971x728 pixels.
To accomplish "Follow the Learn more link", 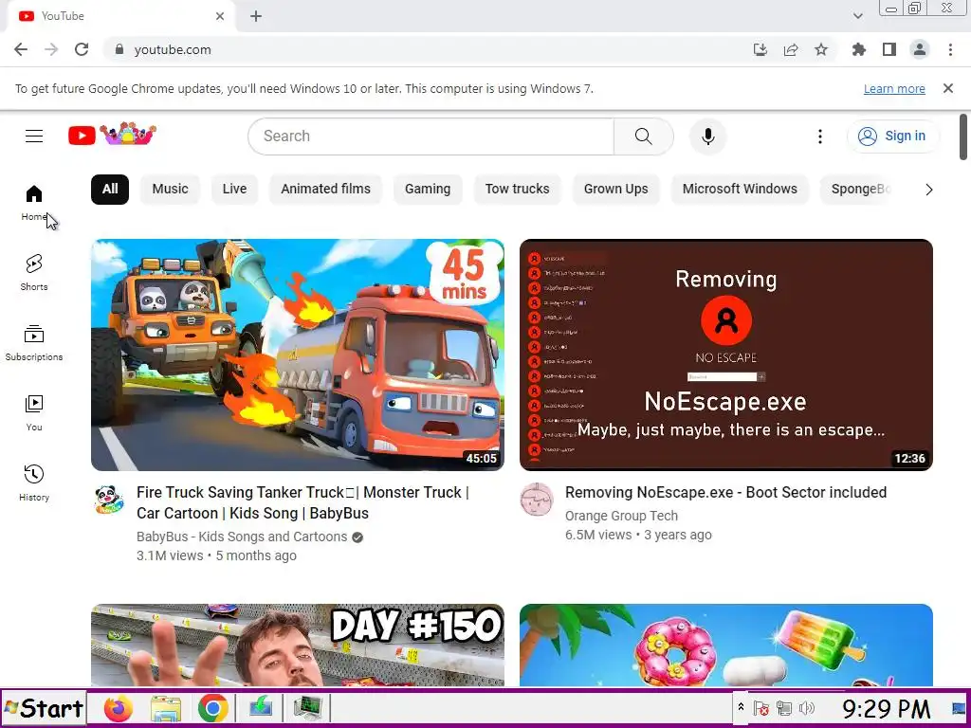I will (x=894, y=88).
